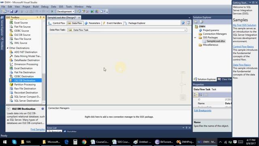The width and height of the screenshot is (259, 146).
Task: Switch to Event Handlers tab
Action: coord(113,23)
